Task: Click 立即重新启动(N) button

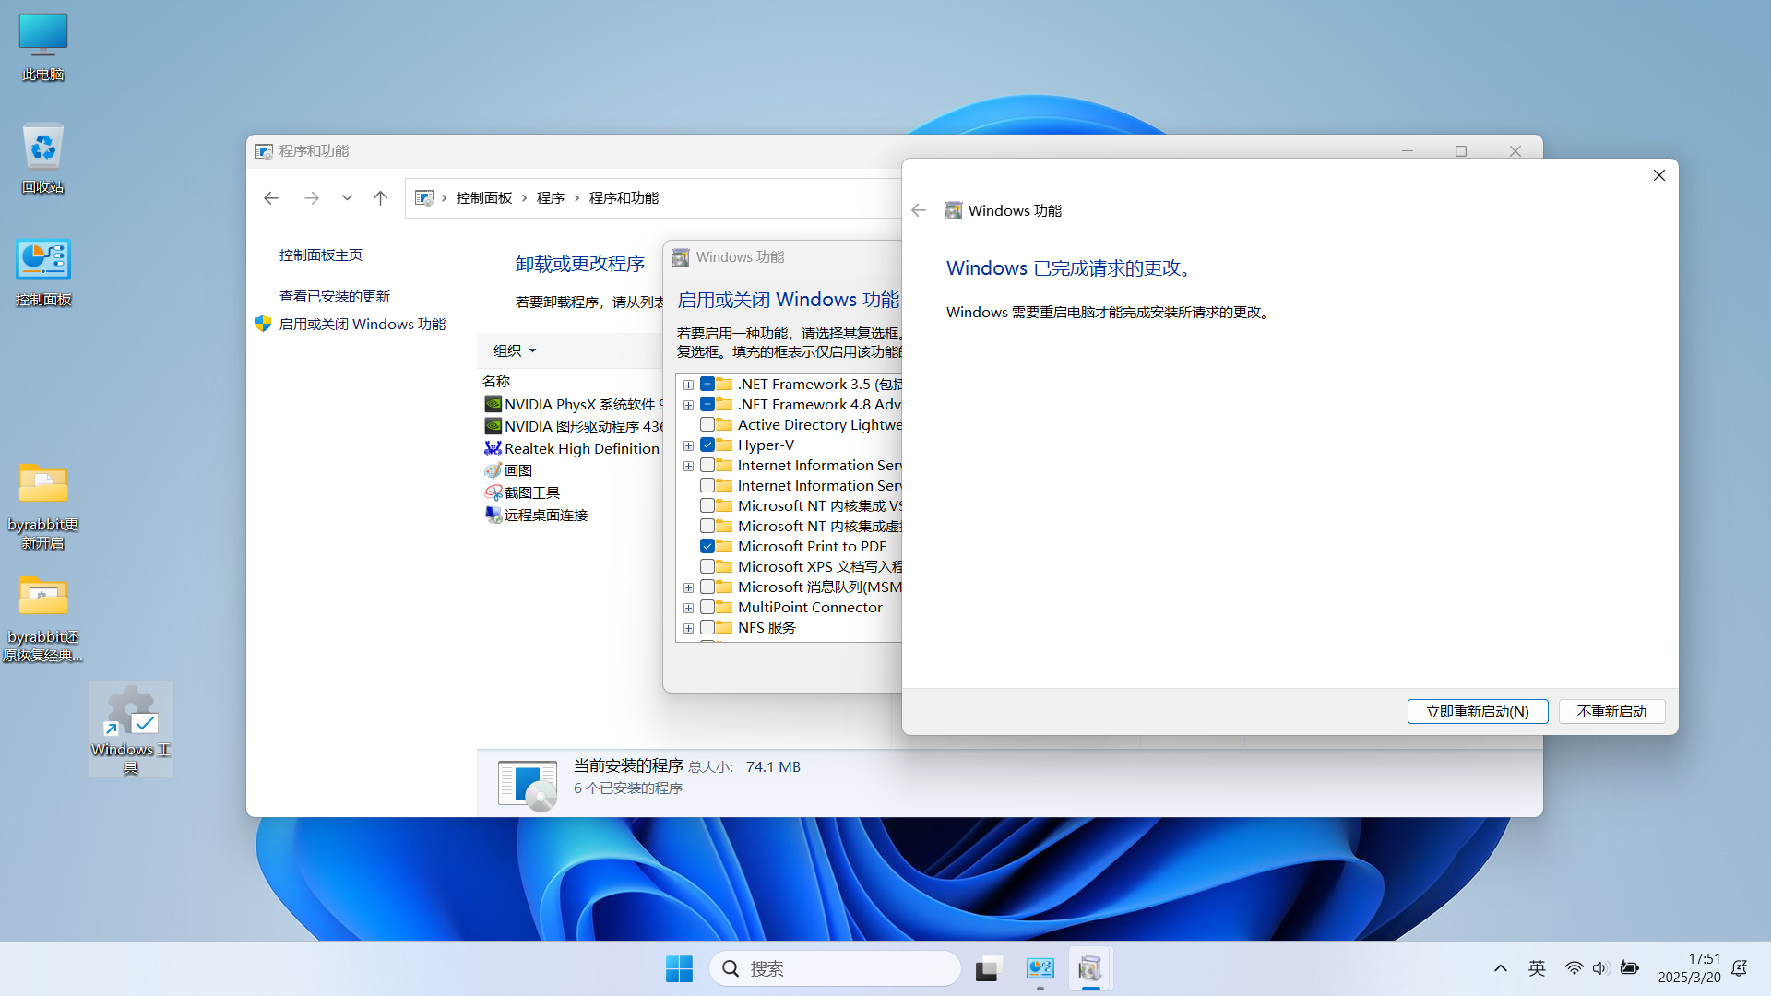Action: [x=1478, y=711]
